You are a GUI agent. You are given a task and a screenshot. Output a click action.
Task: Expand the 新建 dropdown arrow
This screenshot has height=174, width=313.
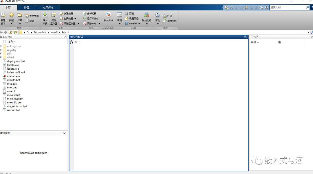pyautogui.click(x=11, y=24)
